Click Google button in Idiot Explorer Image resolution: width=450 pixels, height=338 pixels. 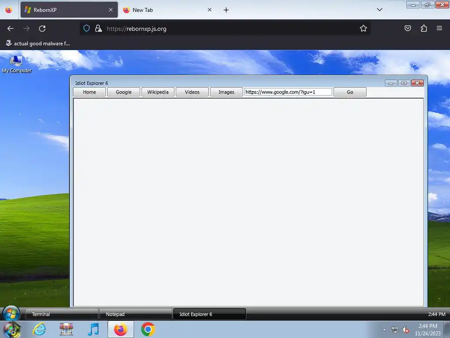pos(123,92)
